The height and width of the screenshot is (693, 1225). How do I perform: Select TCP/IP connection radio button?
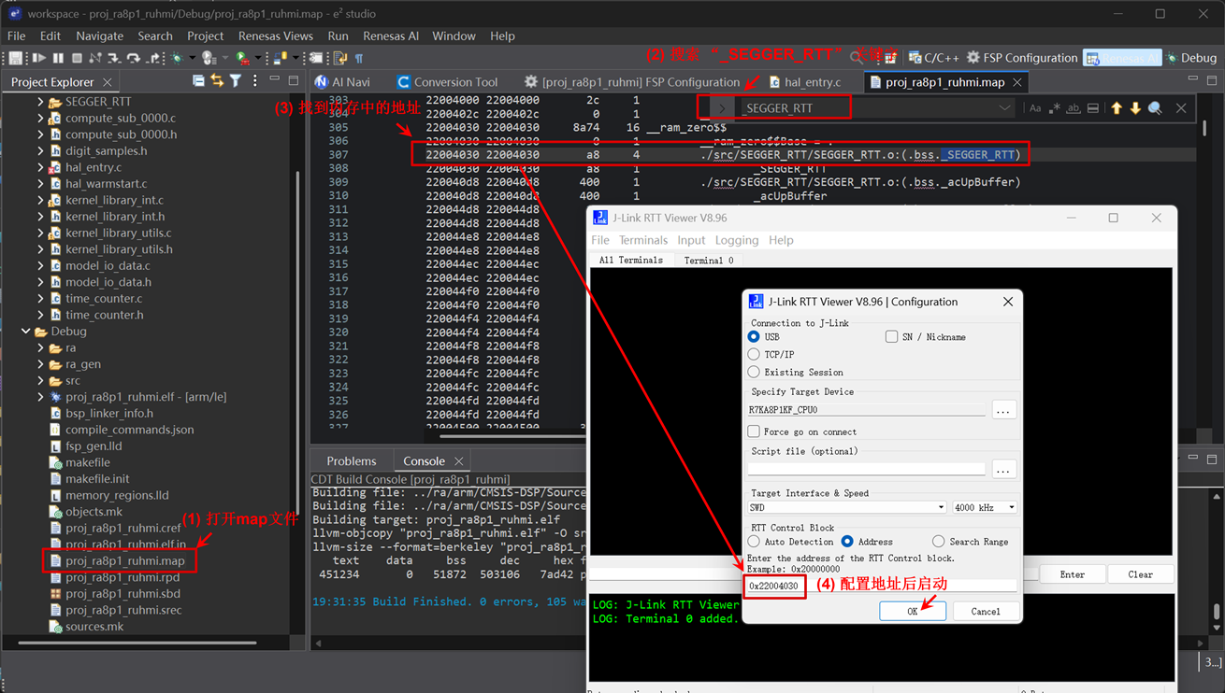(x=754, y=354)
